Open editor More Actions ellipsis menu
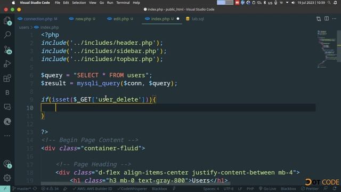The image size is (341, 192). click(x=334, y=19)
